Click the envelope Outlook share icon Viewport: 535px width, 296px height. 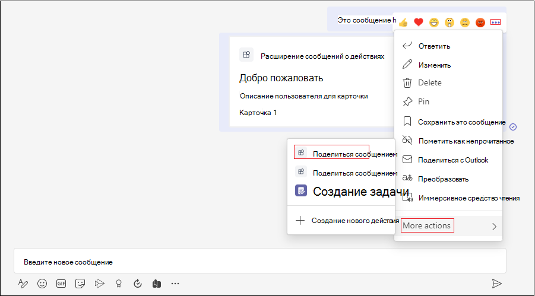click(x=407, y=160)
